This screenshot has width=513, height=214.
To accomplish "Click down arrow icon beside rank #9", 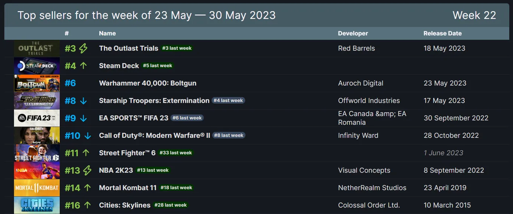I will 83,118.
